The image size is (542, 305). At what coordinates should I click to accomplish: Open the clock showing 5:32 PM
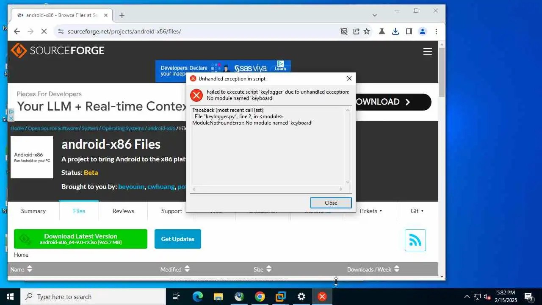click(506, 297)
